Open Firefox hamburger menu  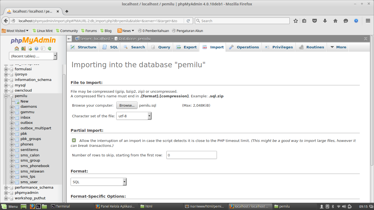(x=368, y=21)
